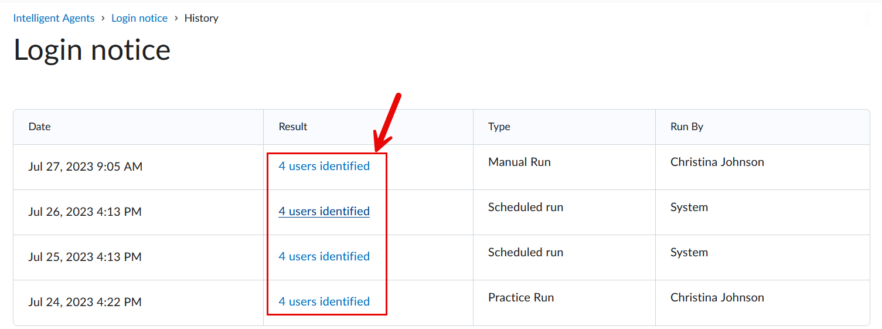882x329 pixels.
Task: Click the Result column header
Action: (x=293, y=127)
